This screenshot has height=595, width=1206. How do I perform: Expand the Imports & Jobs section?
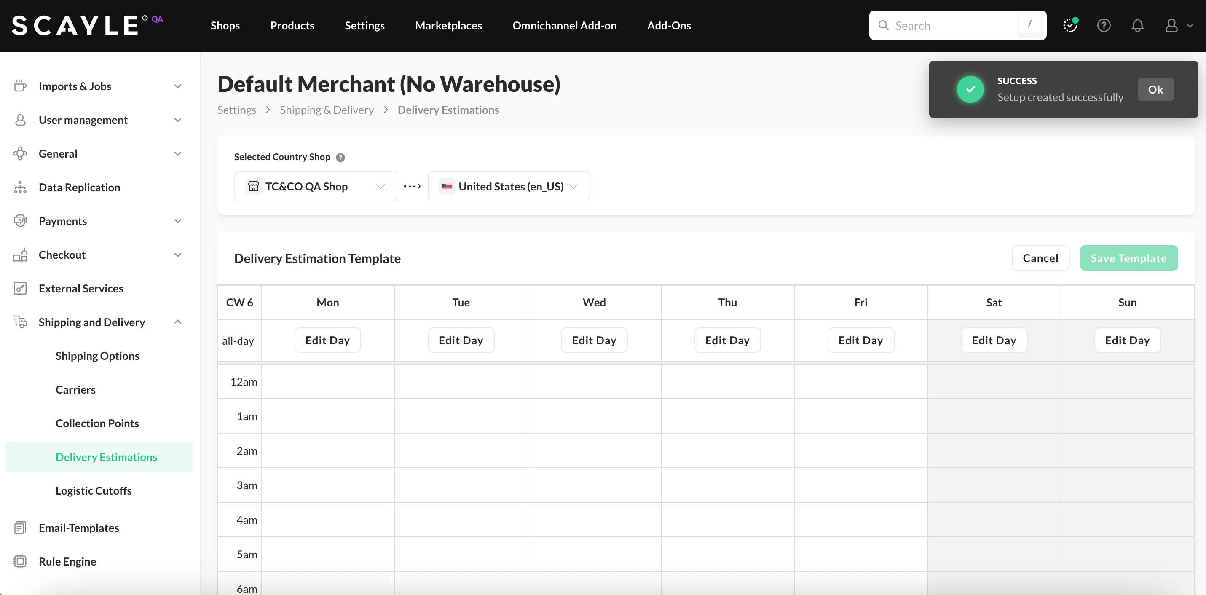177,86
